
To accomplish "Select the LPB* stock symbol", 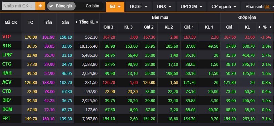I will (7, 55).
